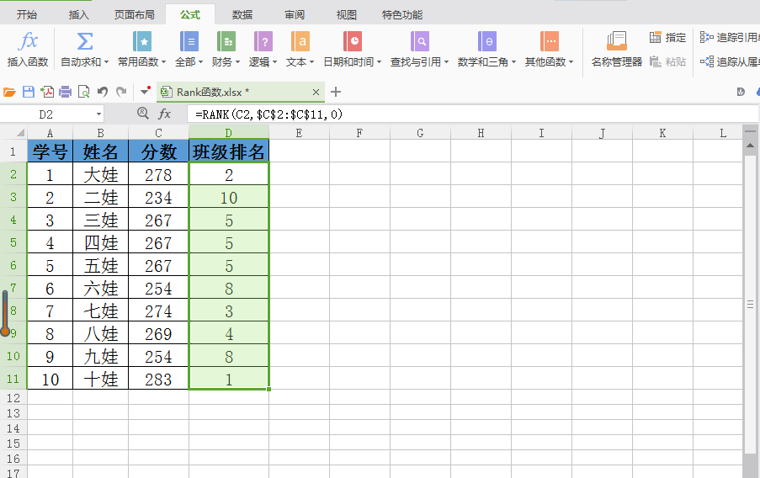760x478 pixels.
Task: Click Trace Dependents (追踪从属) icon
Action: 706,61
